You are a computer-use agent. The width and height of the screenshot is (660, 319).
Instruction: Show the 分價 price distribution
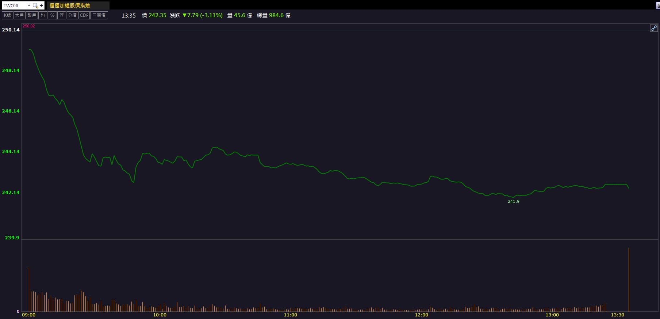click(72, 15)
